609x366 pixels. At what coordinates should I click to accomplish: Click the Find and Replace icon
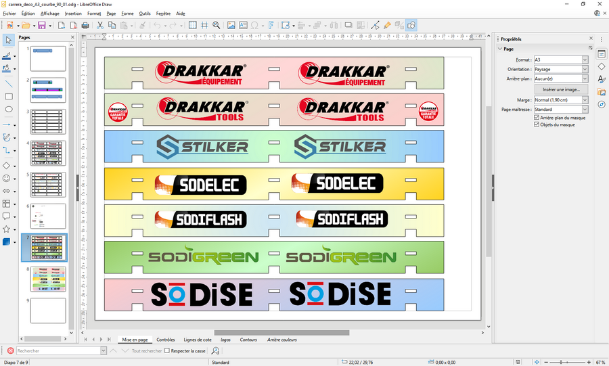point(215,351)
